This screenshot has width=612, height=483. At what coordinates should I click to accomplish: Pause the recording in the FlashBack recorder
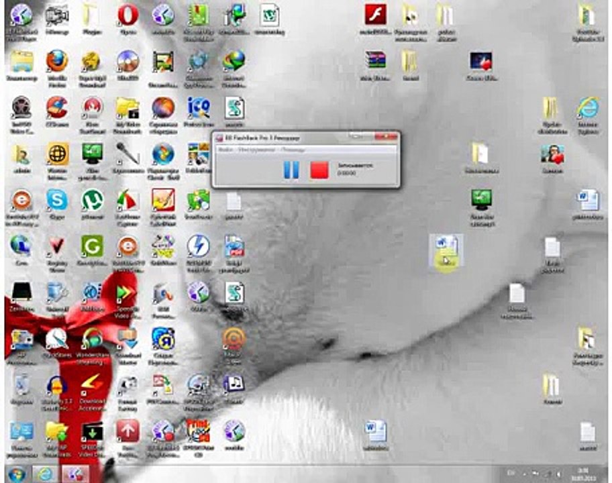pos(291,170)
